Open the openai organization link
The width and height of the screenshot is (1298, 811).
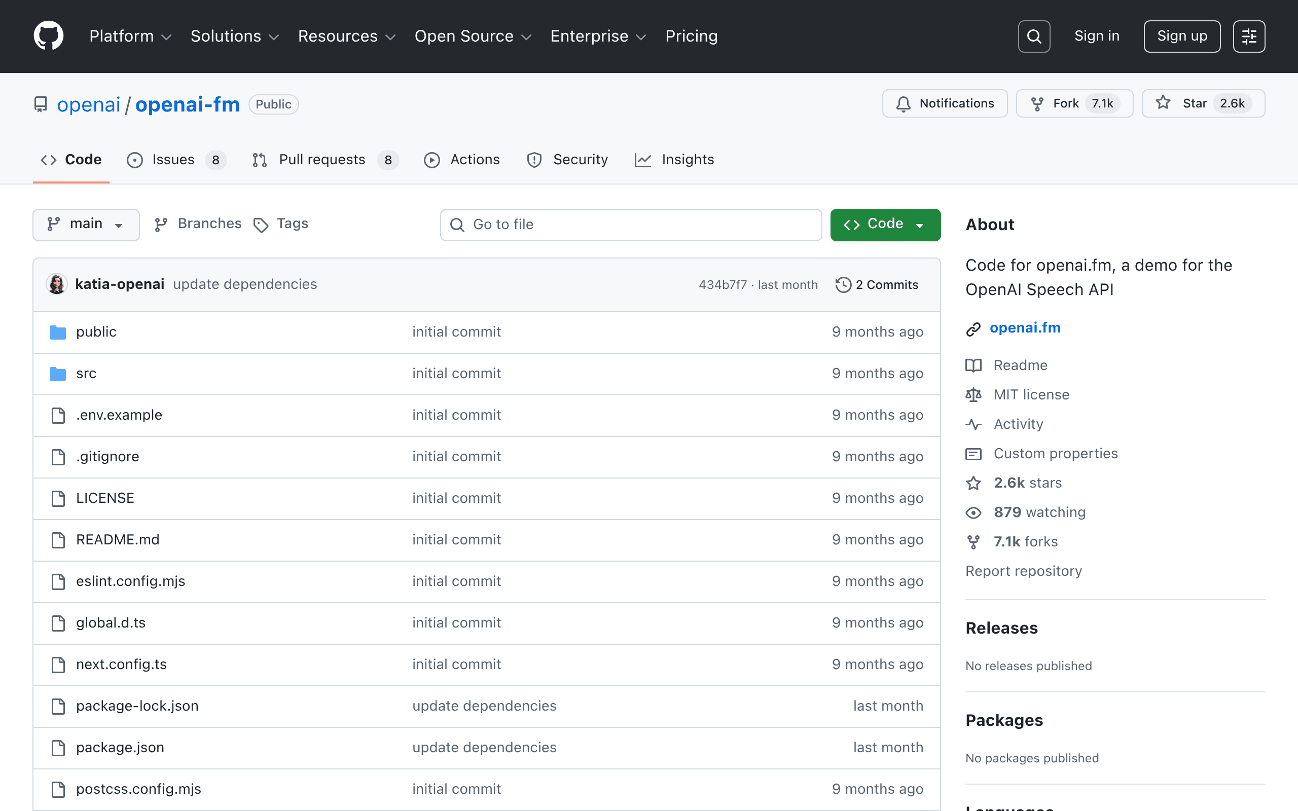pos(89,104)
